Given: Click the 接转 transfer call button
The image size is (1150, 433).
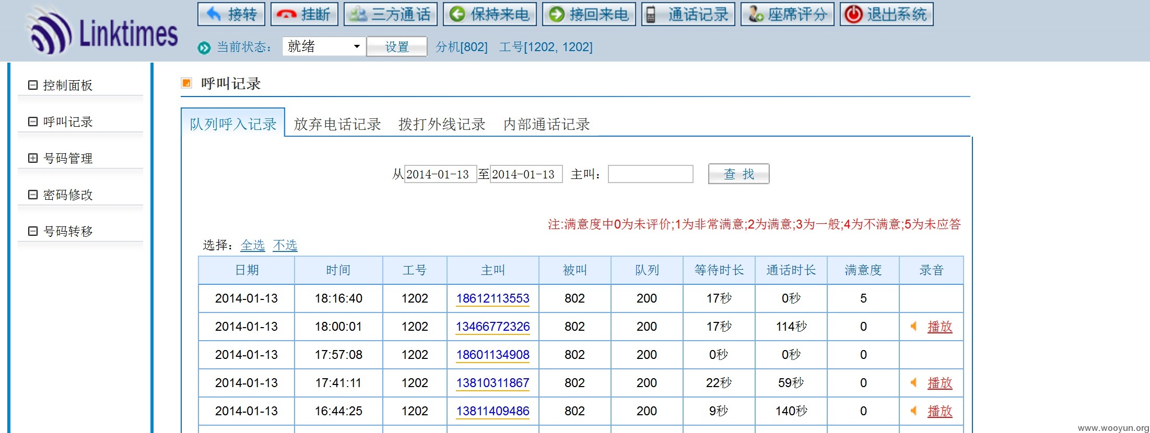Looking at the screenshot, I should [231, 14].
